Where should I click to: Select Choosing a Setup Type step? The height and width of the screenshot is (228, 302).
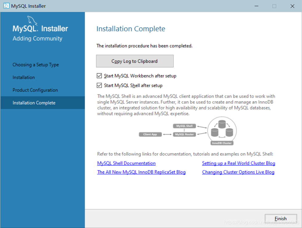coord(36,65)
